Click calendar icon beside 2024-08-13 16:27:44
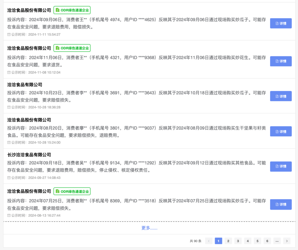The height and width of the screenshot is (250, 298). coord(9,215)
